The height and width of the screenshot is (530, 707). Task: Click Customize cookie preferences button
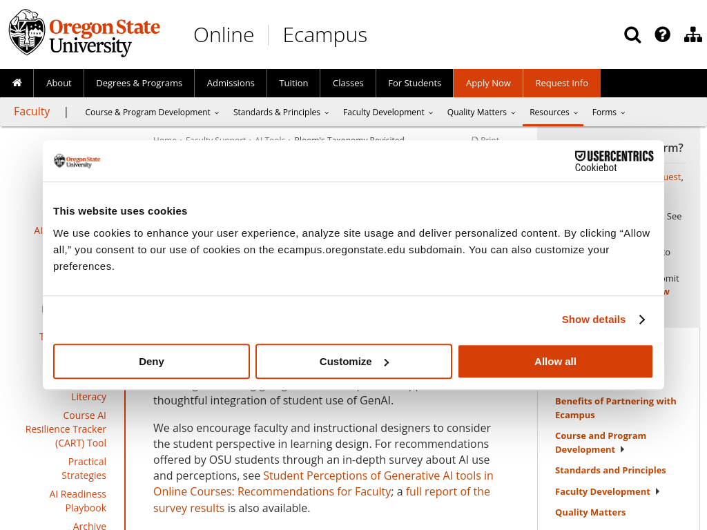353,362
